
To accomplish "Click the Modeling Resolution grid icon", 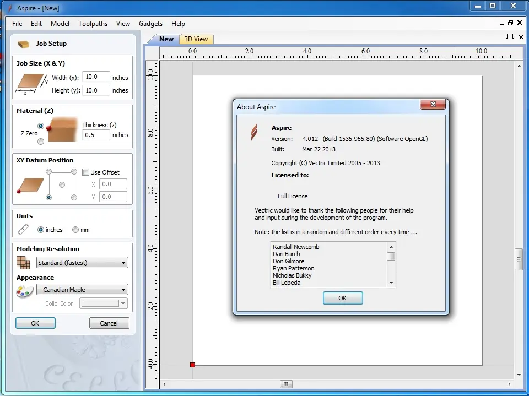I will [23, 262].
